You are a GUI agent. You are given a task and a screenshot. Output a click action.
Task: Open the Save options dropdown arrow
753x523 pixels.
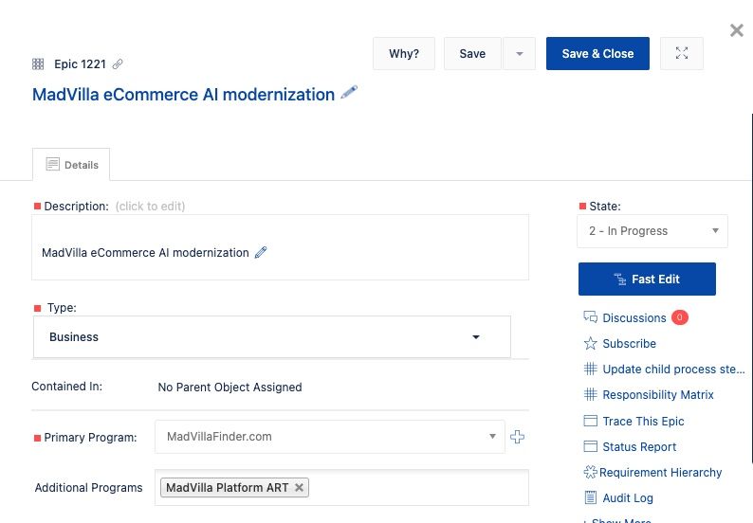pos(519,53)
